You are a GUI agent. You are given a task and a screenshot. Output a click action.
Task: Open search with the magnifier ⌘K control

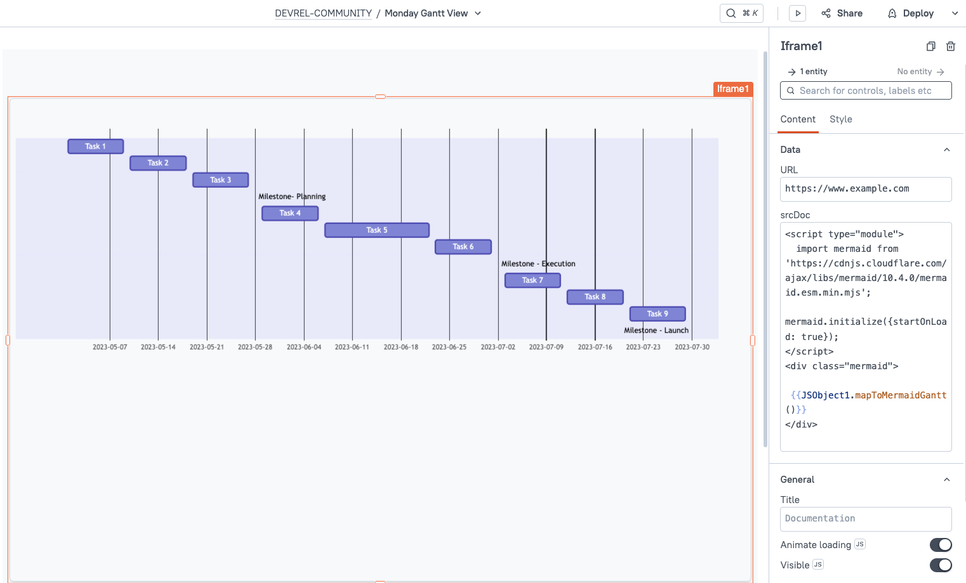(741, 13)
